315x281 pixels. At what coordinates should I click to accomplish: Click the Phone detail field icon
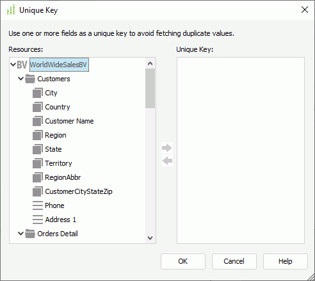click(38, 205)
